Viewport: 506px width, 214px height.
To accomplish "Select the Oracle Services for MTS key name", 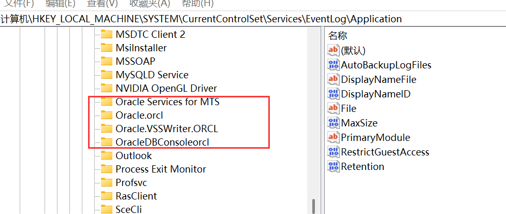I will 167,102.
